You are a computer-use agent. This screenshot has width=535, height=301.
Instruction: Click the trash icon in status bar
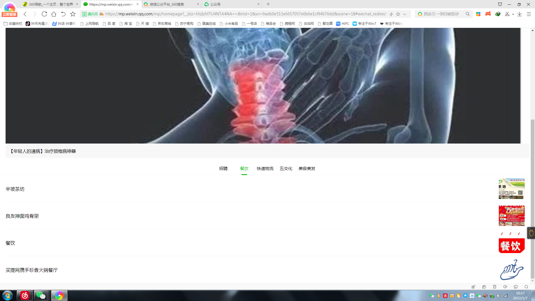(x=495, y=287)
